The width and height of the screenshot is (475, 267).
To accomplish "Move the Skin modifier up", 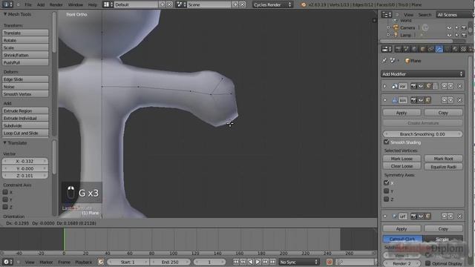I will coord(444,100).
